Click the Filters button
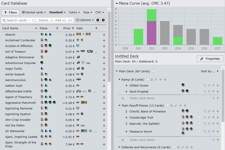The height and width of the screenshot is (150, 225). [10, 13]
